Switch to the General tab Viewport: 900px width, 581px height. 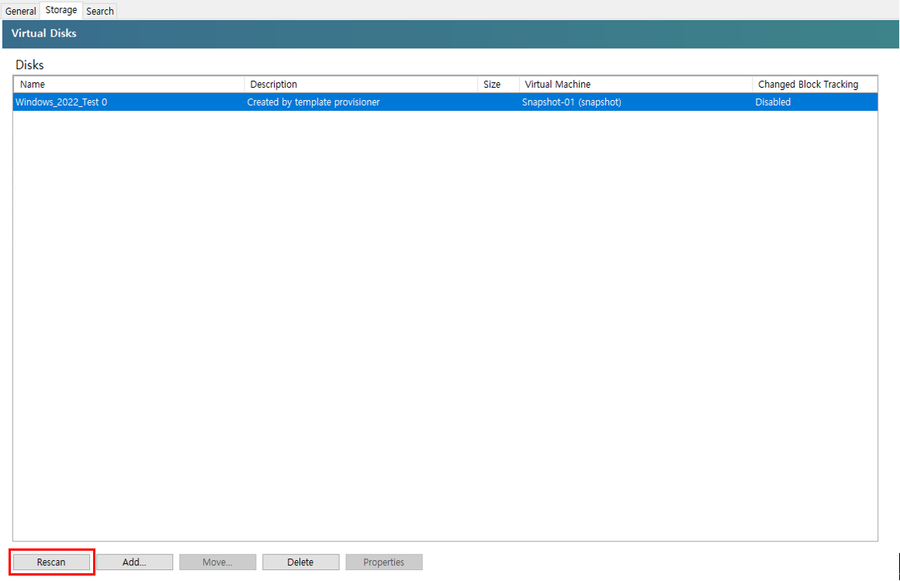point(19,10)
